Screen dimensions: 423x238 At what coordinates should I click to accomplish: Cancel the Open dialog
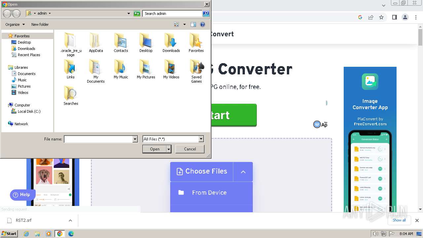(190, 149)
